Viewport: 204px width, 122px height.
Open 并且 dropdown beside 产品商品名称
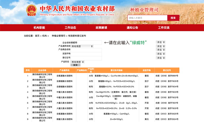click(x=160, y=50)
